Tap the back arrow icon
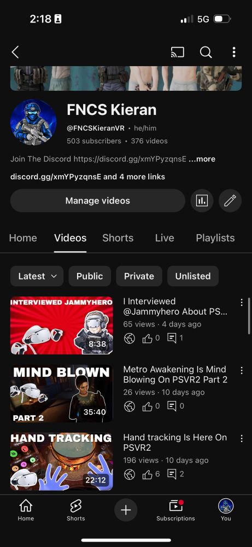This screenshot has height=547, width=252. 15,52
